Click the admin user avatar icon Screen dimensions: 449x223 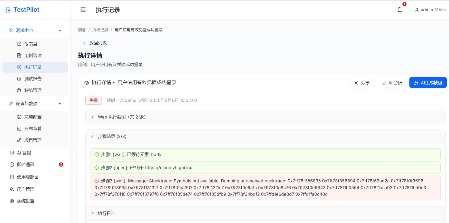point(417,10)
